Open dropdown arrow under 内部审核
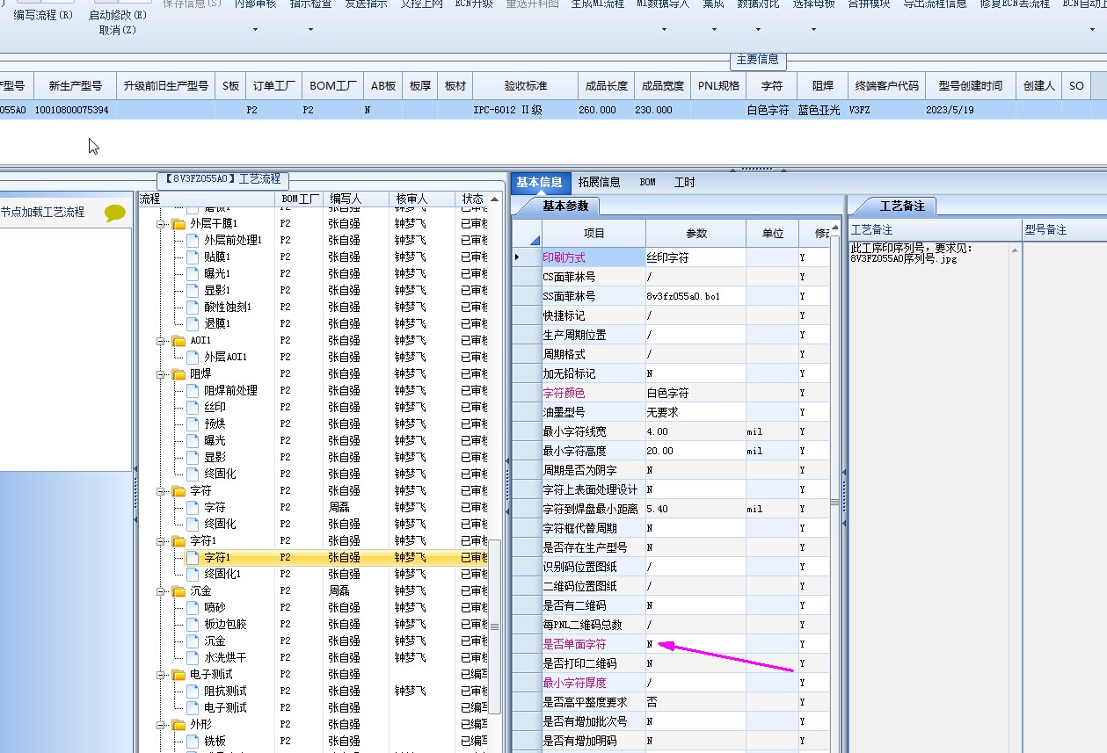This screenshot has width=1107, height=753. (x=255, y=30)
